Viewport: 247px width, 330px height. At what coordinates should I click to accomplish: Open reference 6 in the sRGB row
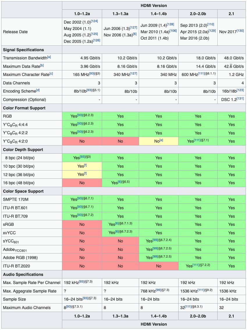pos(117,223)
